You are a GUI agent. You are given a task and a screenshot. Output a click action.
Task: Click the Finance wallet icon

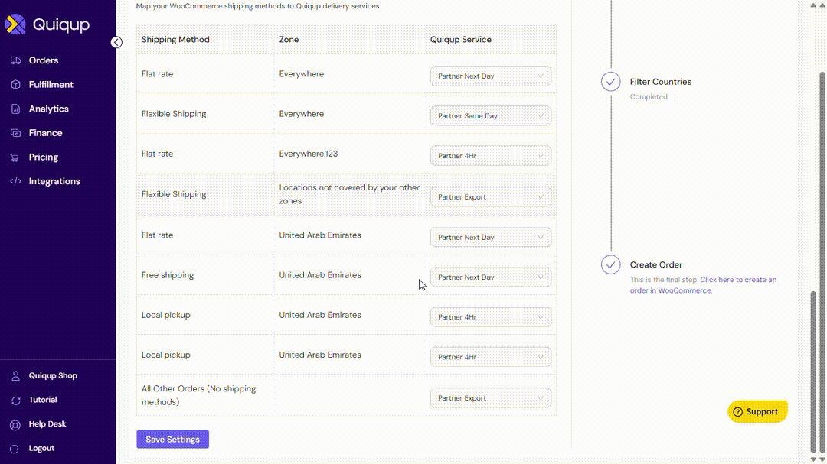click(x=15, y=133)
